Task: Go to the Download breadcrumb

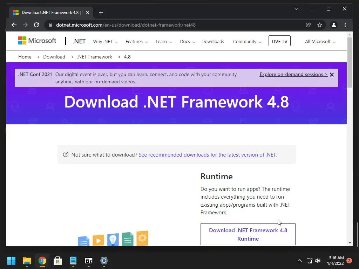Action: [54, 57]
